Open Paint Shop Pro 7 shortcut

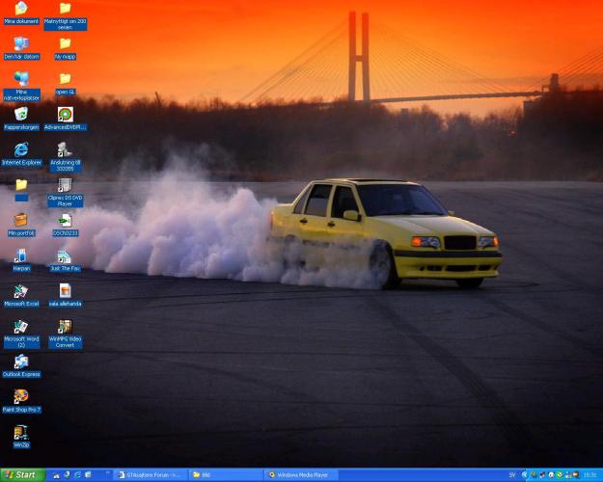click(20, 396)
